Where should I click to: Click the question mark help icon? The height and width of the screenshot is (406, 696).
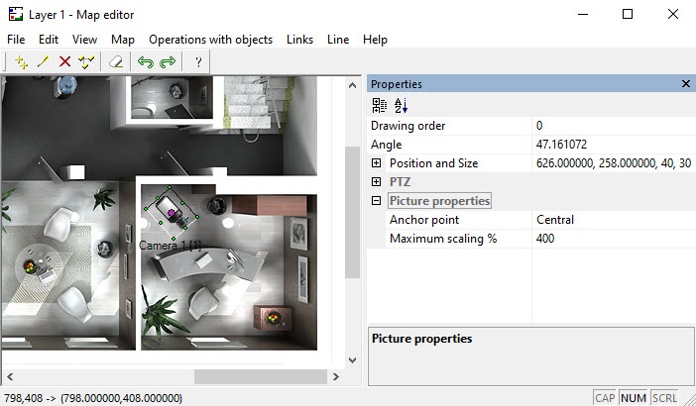tap(198, 62)
